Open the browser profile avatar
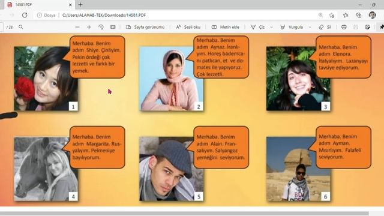This screenshot has width=384, height=216. coord(372,15)
